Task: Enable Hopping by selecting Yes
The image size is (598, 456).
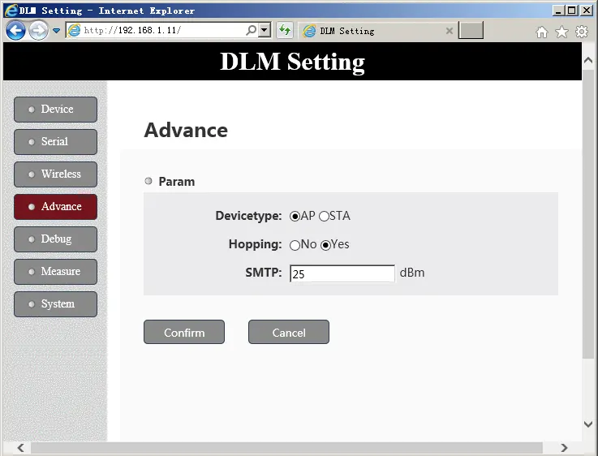Action: pos(326,245)
